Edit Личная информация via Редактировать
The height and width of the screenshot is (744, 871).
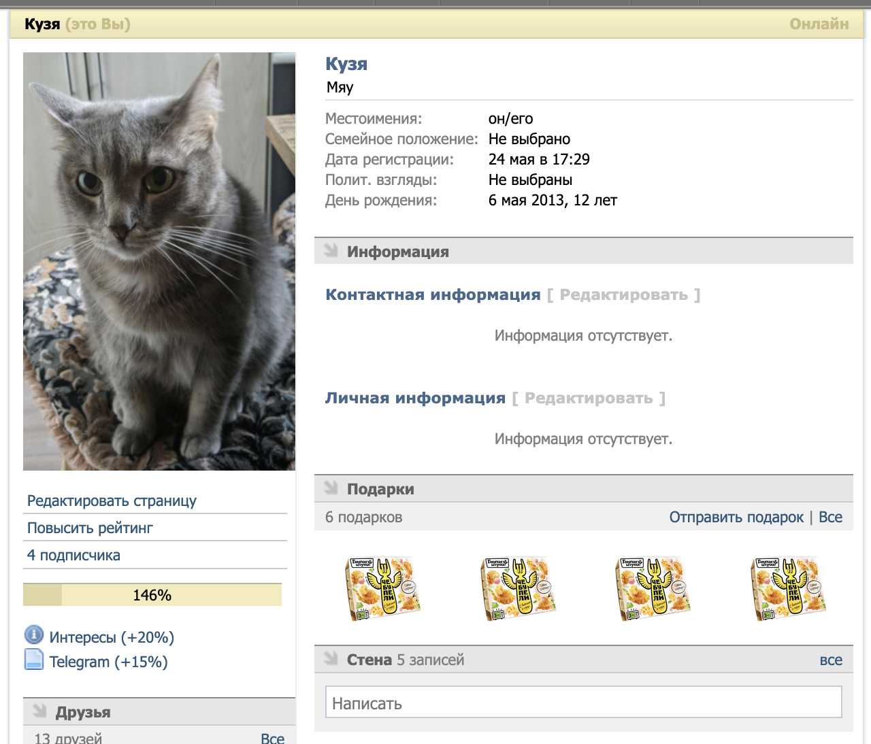589,398
